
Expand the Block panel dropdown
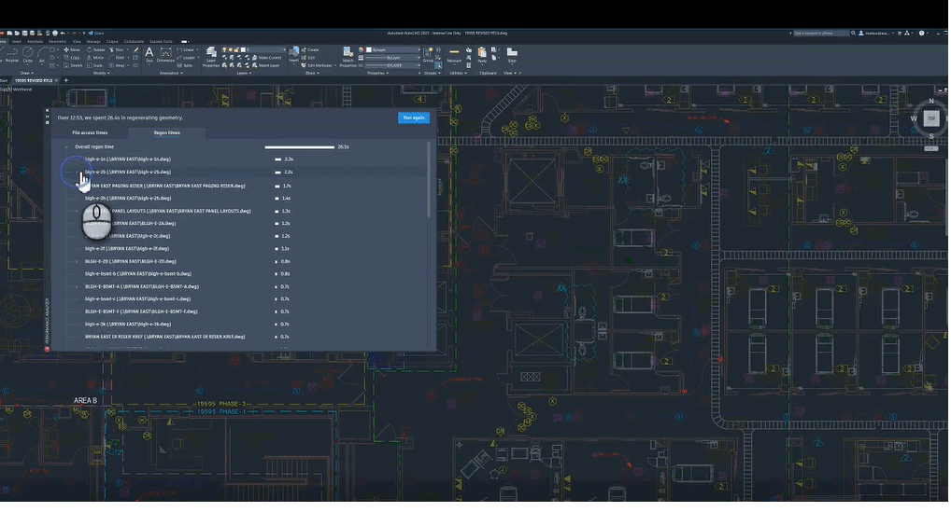312,74
